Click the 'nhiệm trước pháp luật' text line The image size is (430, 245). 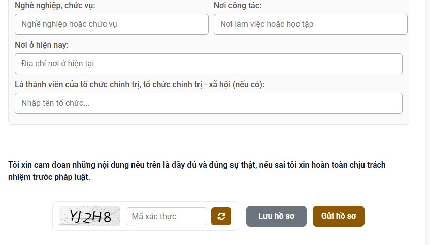[49, 177]
